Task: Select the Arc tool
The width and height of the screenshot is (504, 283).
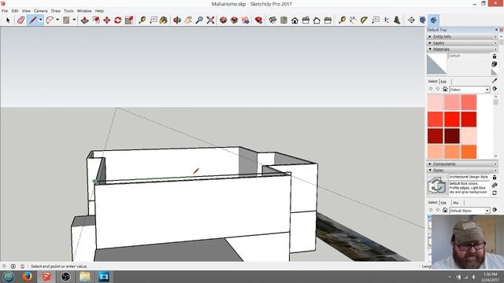Action: [50, 20]
